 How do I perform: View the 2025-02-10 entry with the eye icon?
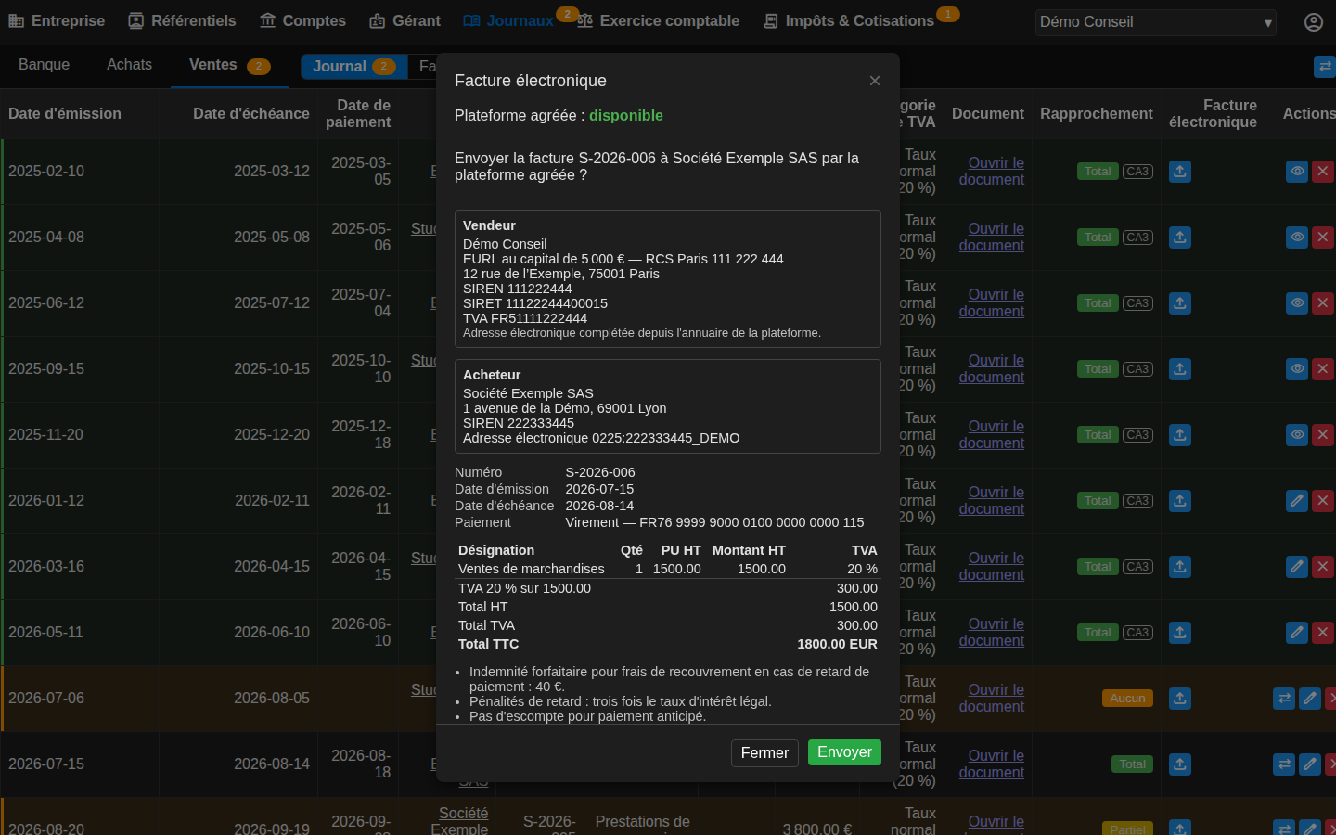coord(1297,172)
